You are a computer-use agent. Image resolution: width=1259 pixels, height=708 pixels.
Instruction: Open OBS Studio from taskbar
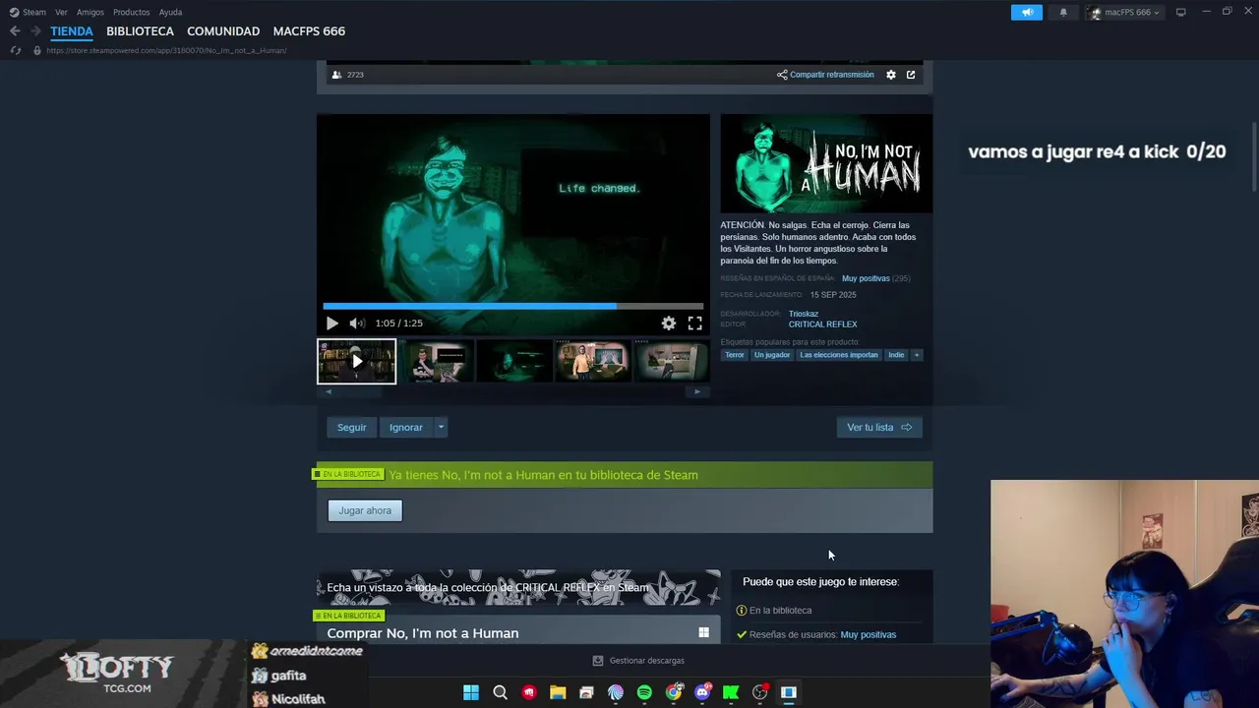[x=759, y=692]
